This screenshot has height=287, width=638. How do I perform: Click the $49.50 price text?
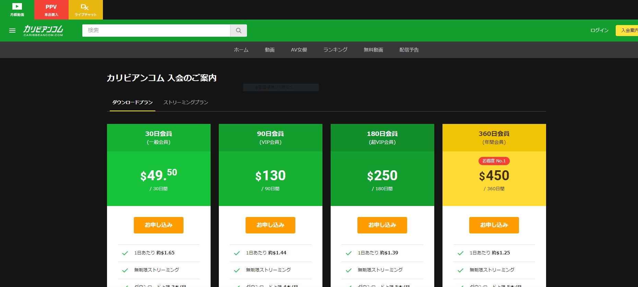coord(159,175)
